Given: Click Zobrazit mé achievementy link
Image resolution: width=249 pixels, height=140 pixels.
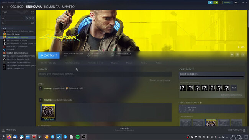Looking at the screenshot, I should [231, 95].
